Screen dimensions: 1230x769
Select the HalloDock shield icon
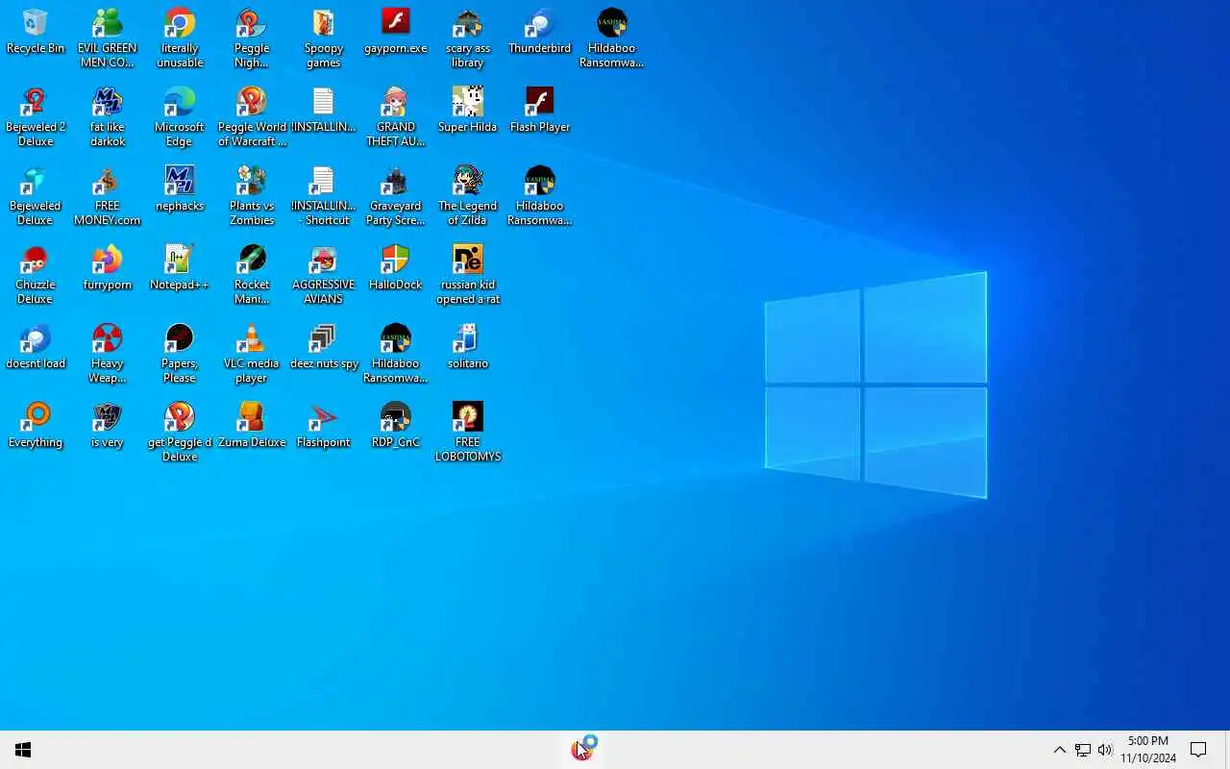396,268
